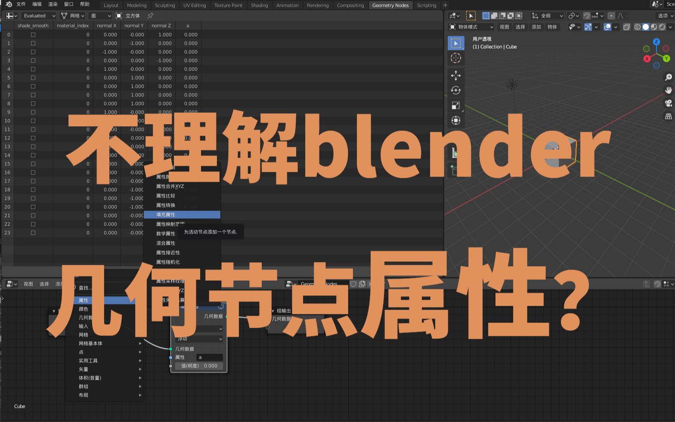Click the viewport zoom magnifier icon
675x422 pixels.
(x=669, y=77)
